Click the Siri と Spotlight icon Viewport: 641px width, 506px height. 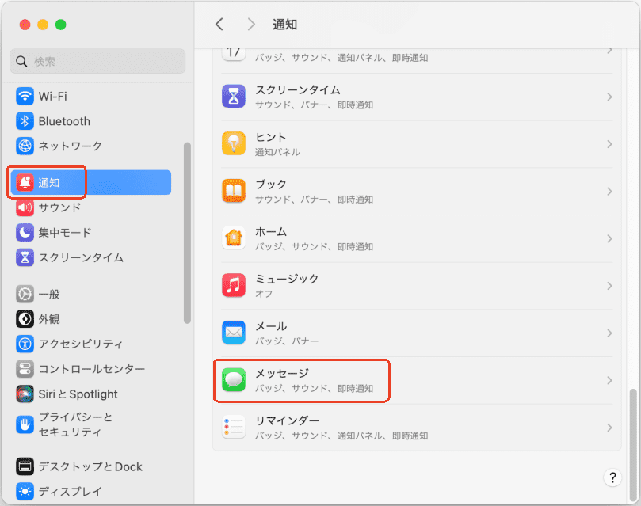pos(25,394)
